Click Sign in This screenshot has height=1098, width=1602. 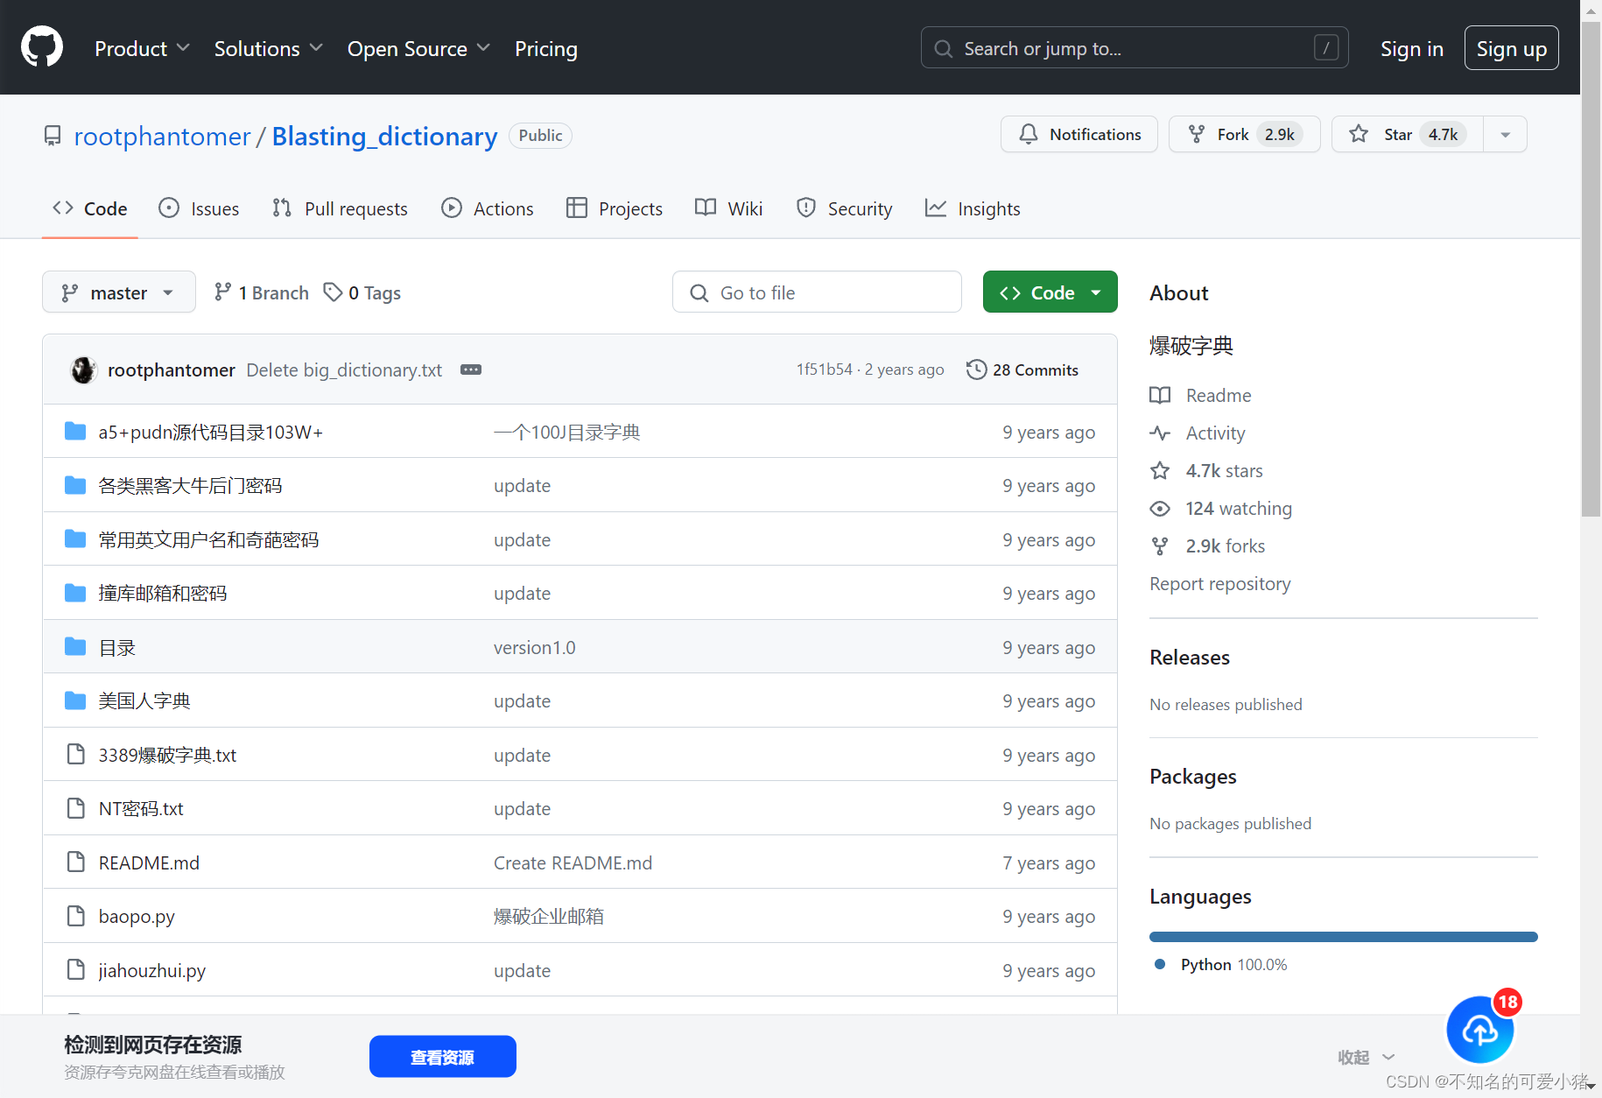pos(1411,48)
